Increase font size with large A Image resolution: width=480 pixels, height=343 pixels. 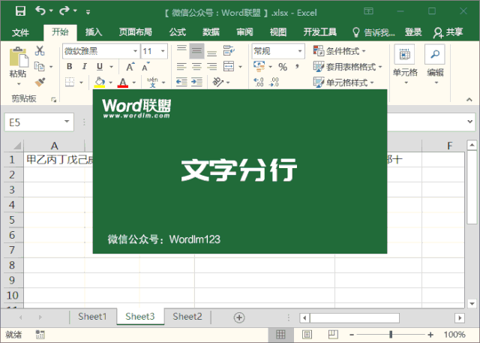(x=130, y=67)
